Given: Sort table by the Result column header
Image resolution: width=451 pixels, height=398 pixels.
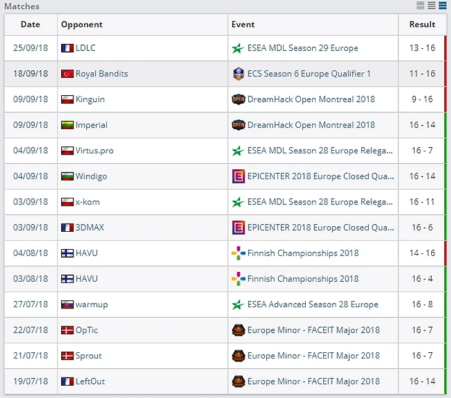Looking at the screenshot, I should point(422,25).
